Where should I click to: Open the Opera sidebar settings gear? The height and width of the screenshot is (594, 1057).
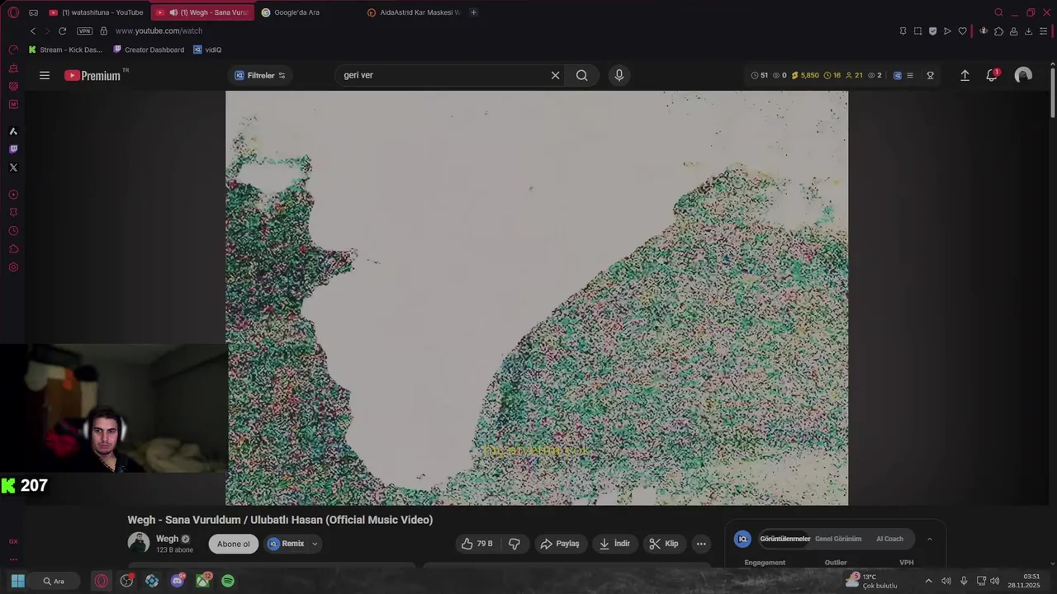13,267
